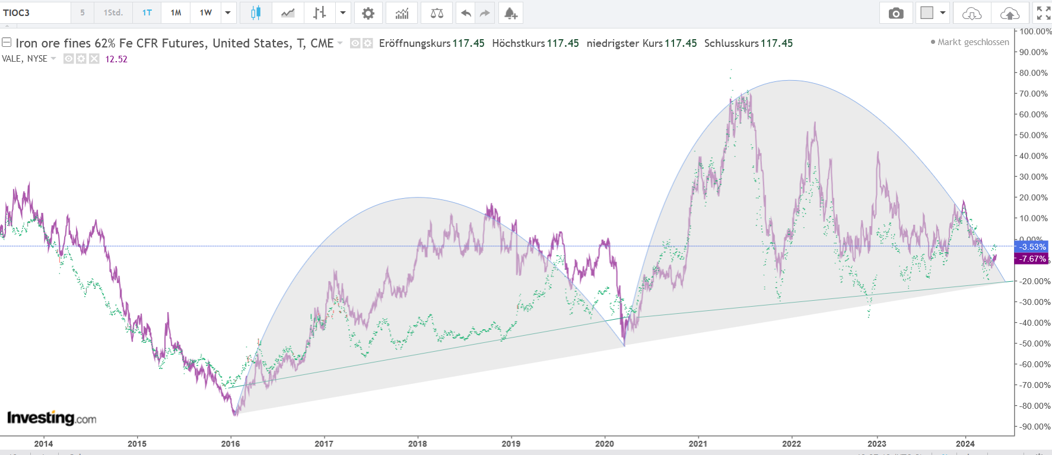Image resolution: width=1052 pixels, height=455 pixels.
Task: Click the 2018 label on time axis
Action: click(418, 444)
